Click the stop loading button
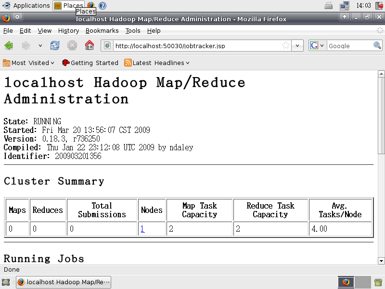This screenshot has height=289, width=385. click(x=72, y=45)
